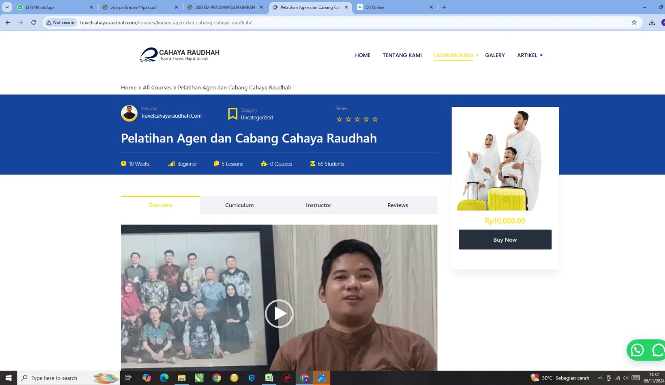Open the Cahaya Raudhah logo homepage link

click(180, 55)
